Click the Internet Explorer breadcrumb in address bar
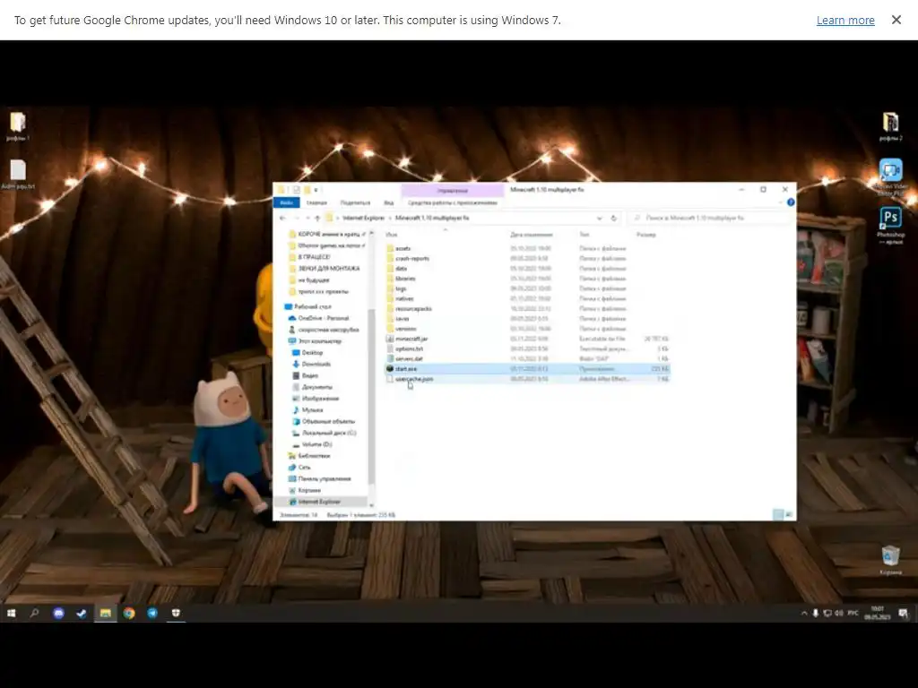The height and width of the screenshot is (688, 918). pyautogui.click(x=363, y=218)
